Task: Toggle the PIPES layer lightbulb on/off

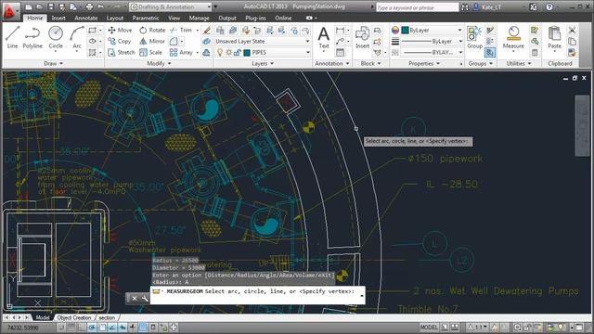Action: (220, 53)
